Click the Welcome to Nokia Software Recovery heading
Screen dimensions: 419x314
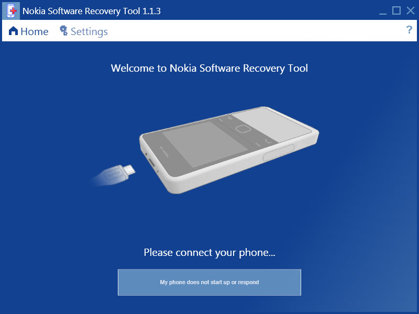coord(209,69)
